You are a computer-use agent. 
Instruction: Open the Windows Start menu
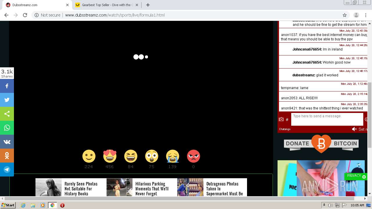coord(8,205)
